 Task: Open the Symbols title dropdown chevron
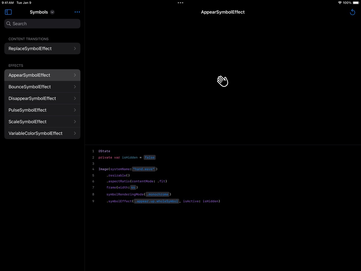52,12
